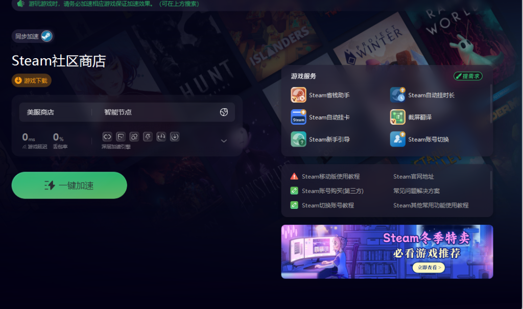This screenshot has width=523, height=309.
Task: Open Steam其他常用功能使用教程 link
Action: 431,205
